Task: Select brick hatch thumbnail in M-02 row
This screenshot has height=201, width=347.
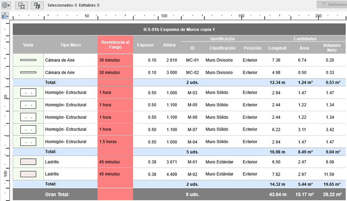Action: click(28, 174)
